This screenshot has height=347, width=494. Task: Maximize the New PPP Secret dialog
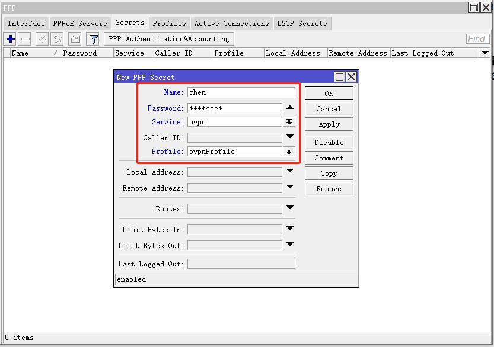[339, 77]
